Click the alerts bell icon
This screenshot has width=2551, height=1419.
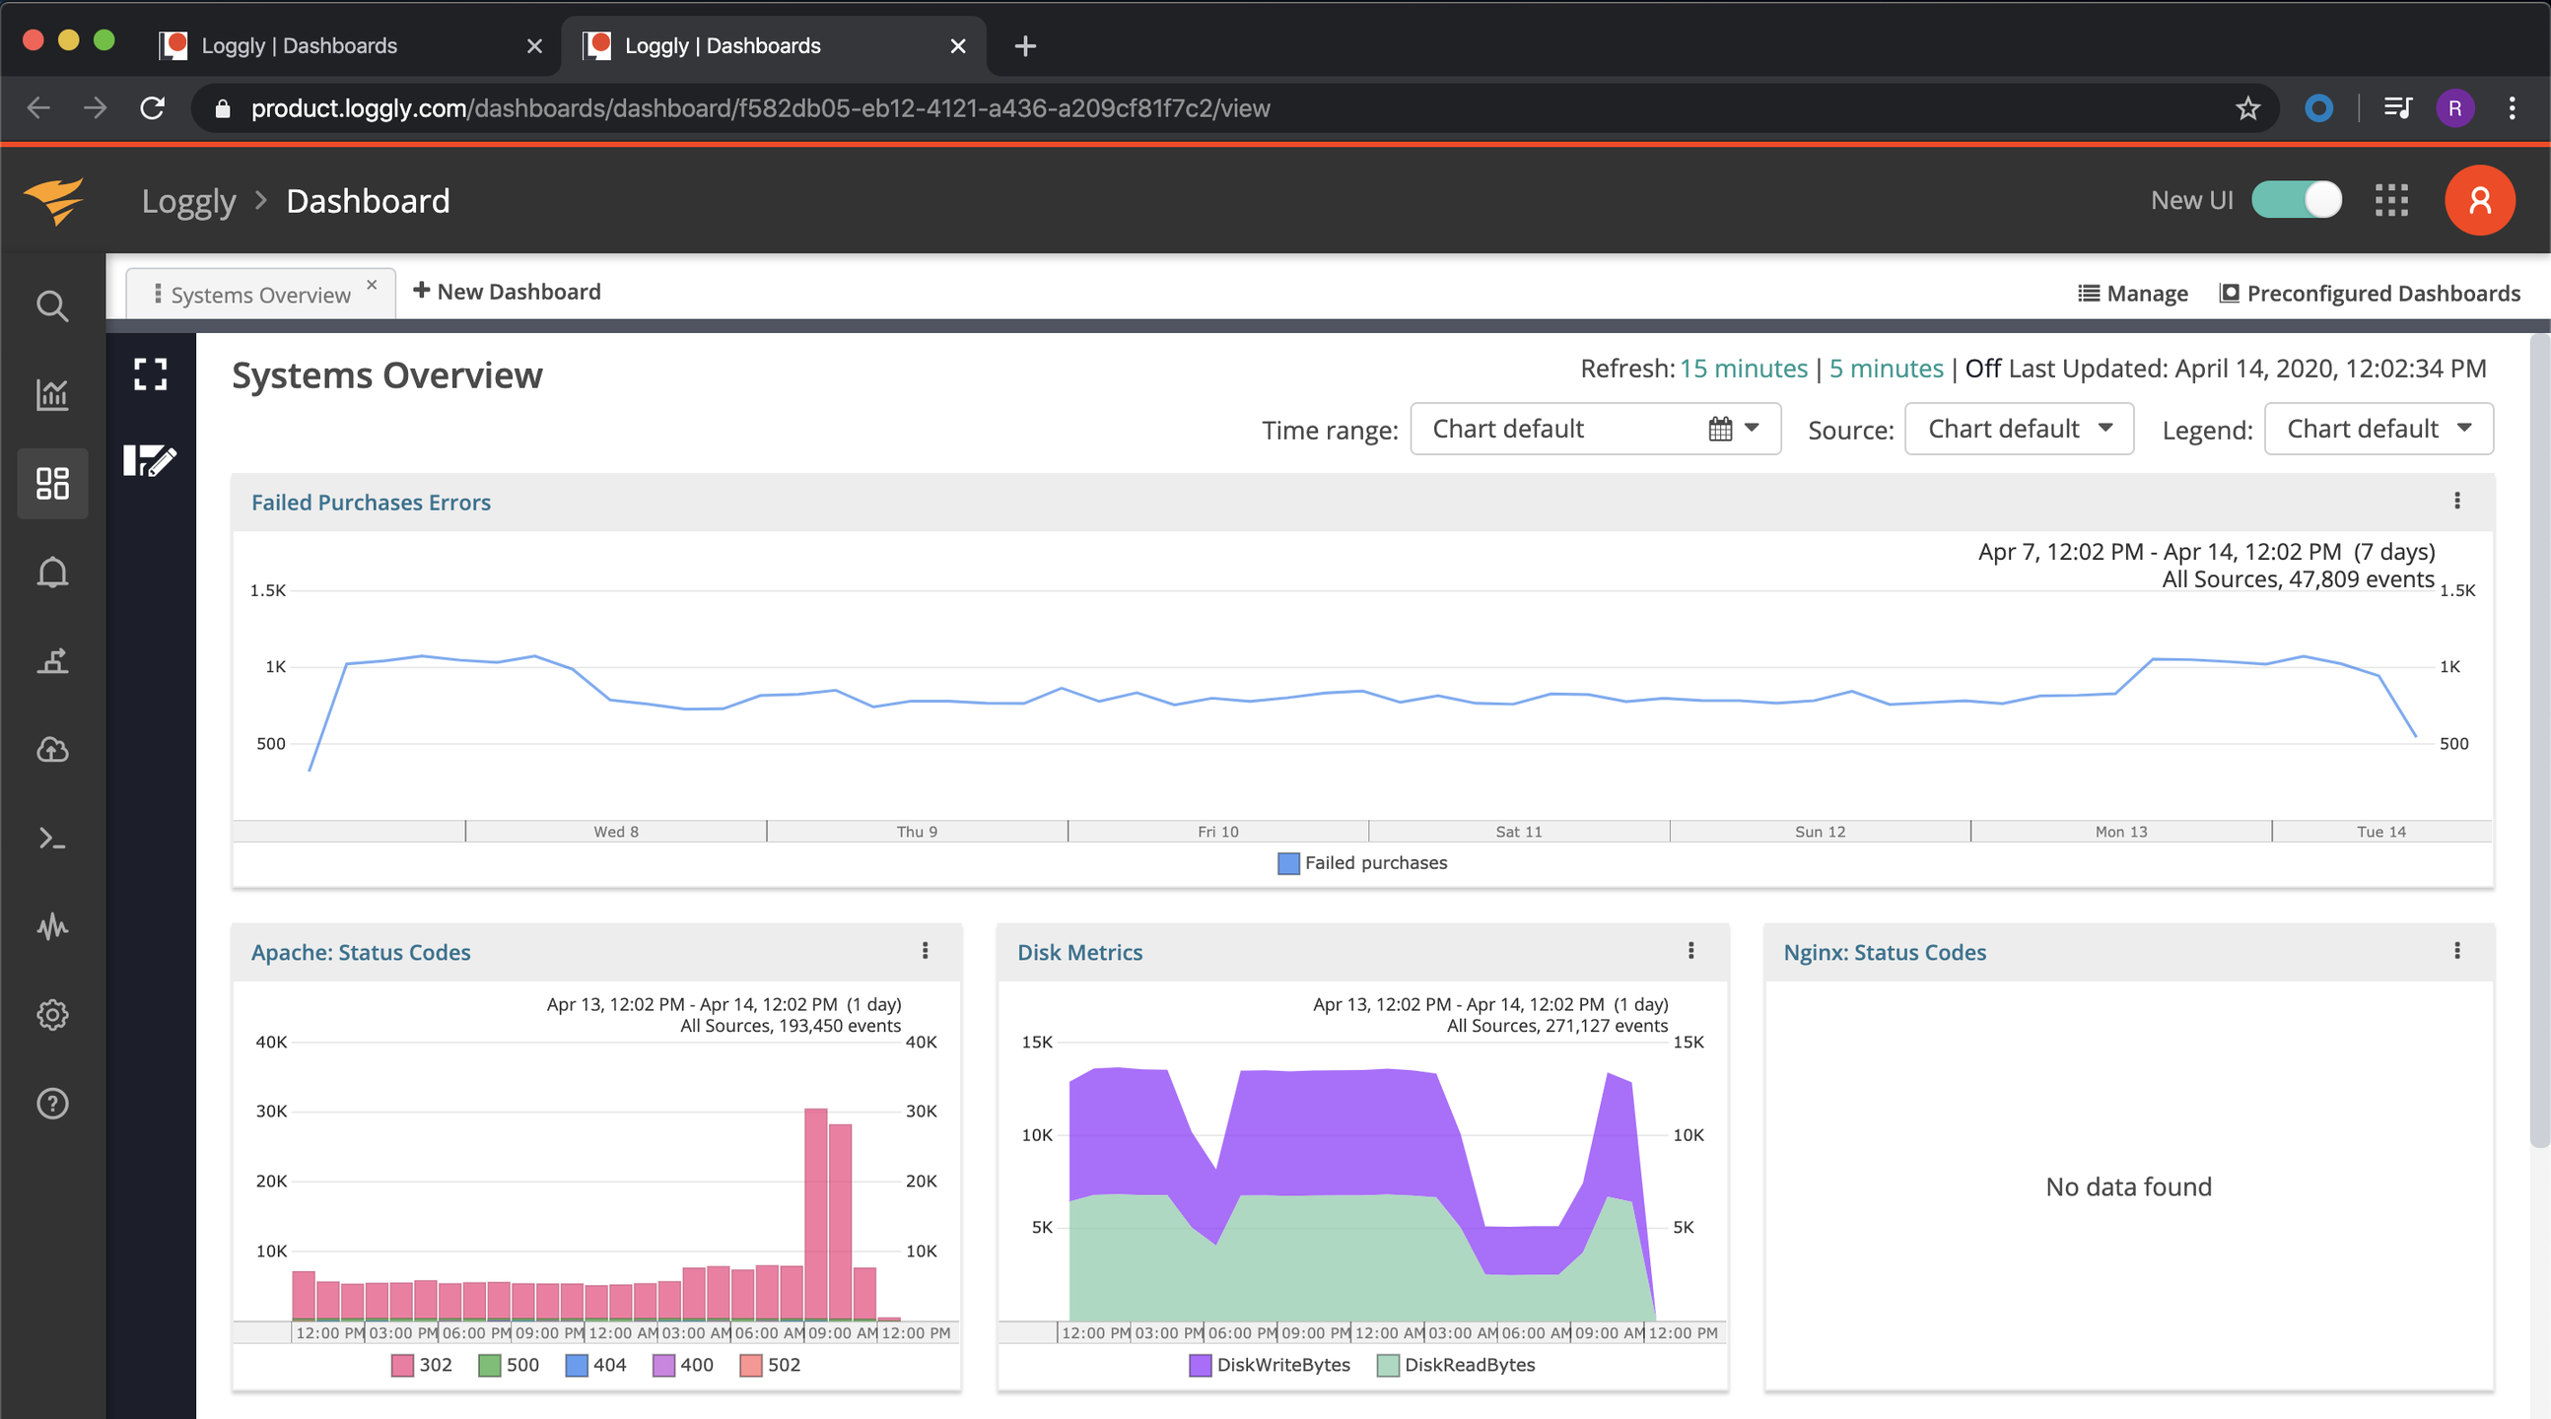tap(51, 573)
